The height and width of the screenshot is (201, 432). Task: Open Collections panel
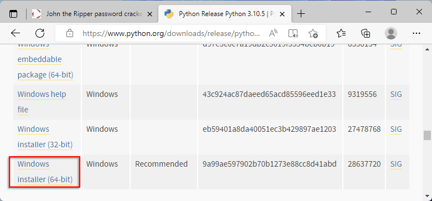[x=366, y=33]
